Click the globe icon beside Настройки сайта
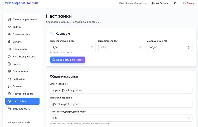The height and width of the screenshot is (127, 198). 9,94
